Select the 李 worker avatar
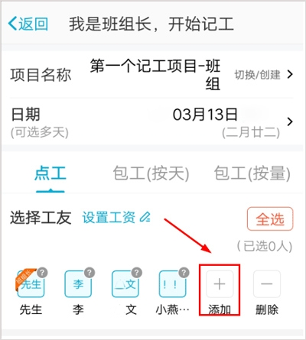This screenshot has width=306, height=340. (78, 283)
